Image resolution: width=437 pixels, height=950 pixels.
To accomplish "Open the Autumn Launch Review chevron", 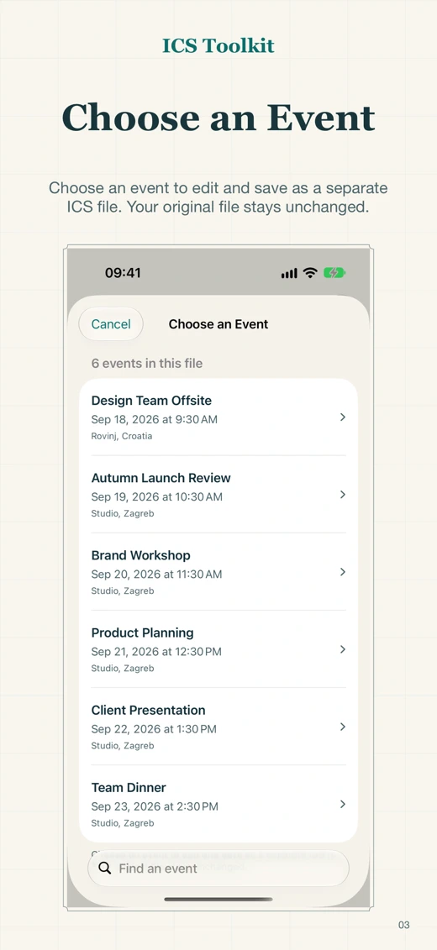I will pyautogui.click(x=342, y=495).
